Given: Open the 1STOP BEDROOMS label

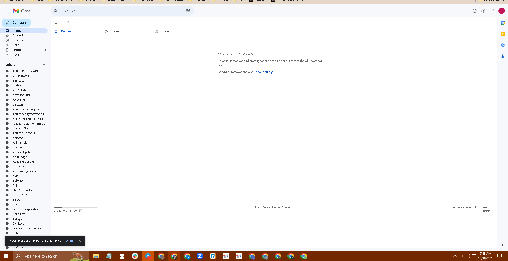Looking at the screenshot, I should 25,71.
